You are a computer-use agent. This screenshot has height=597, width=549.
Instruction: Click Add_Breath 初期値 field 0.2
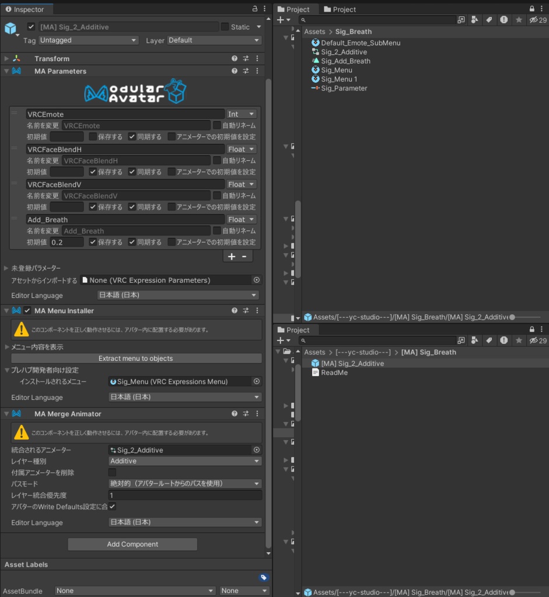pos(67,242)
